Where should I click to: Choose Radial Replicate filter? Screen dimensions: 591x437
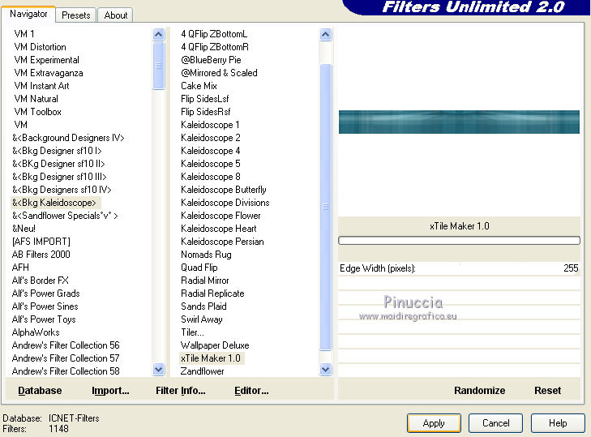[x=212, y=293]
